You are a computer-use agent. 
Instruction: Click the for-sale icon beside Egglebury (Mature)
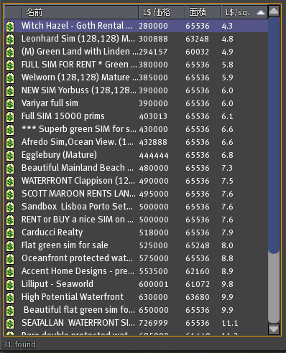click(x=10, y=155)
